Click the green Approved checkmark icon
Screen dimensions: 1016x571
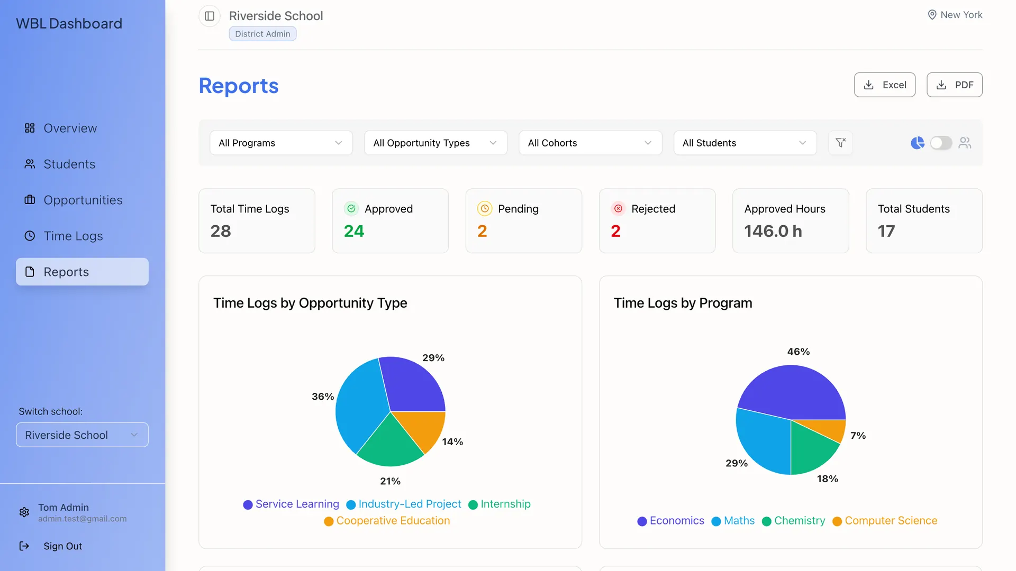[x=351, y=209]
